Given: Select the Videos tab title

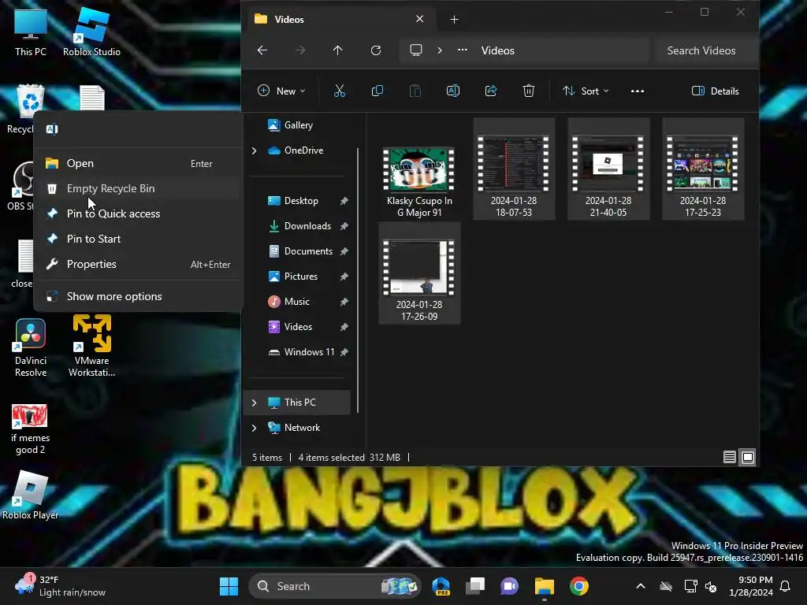Looking at the screenshot, I should coord(289,20).
